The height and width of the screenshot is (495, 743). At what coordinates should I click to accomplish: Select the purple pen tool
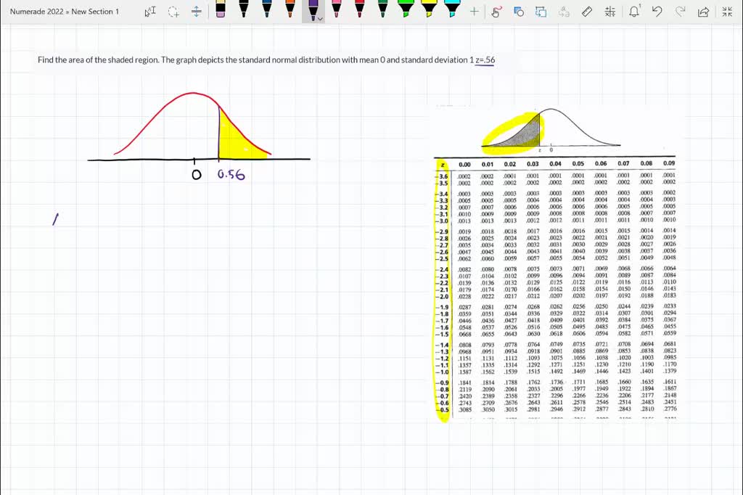coord(313,11)
